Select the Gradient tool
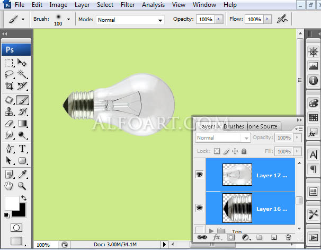This screenshot has height=250, width=321. pyautogui.click(x=22, y=124)
